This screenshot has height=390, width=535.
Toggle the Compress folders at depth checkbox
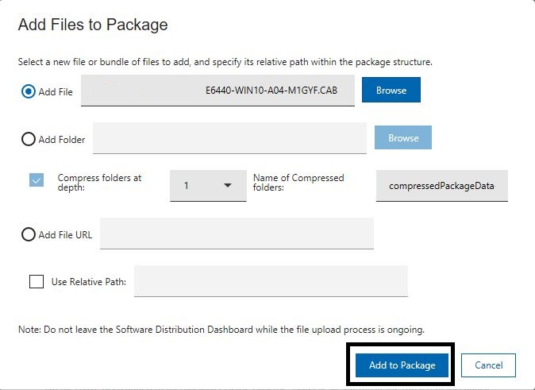pos(37,180)
